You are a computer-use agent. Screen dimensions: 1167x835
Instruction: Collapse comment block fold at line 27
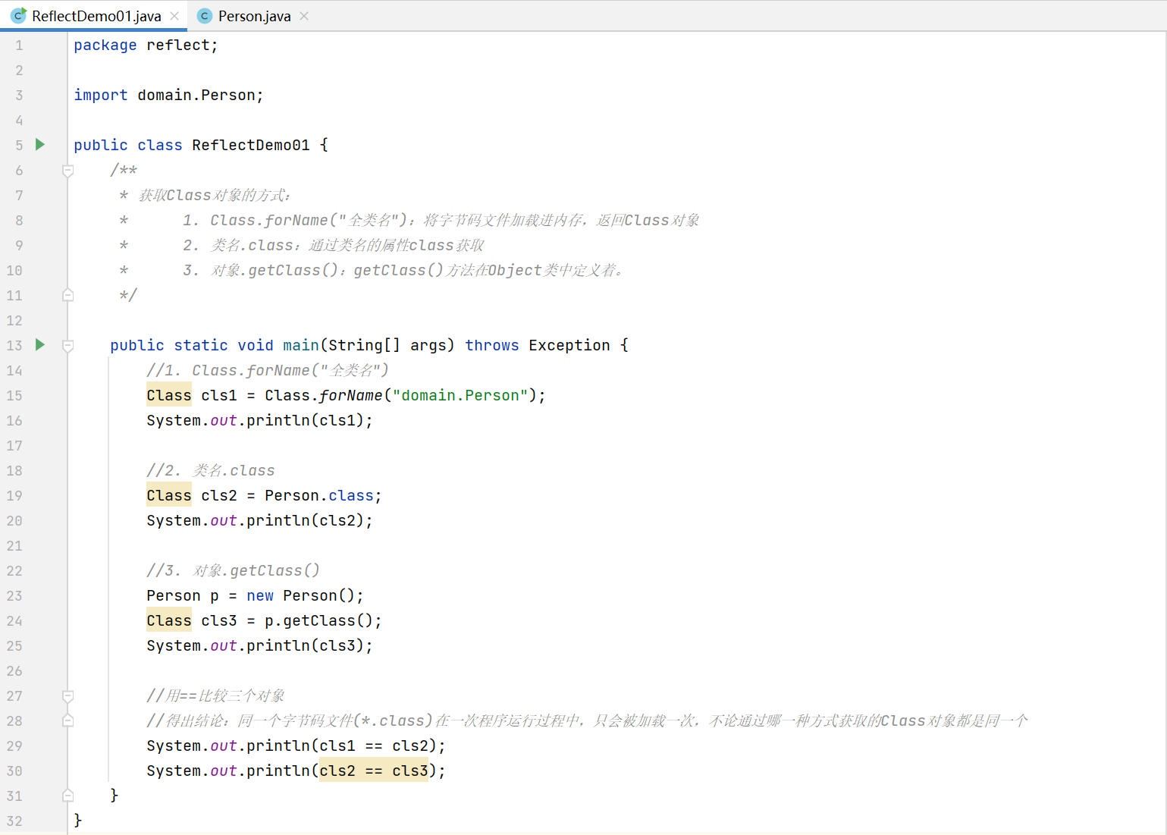click(67, 695)
